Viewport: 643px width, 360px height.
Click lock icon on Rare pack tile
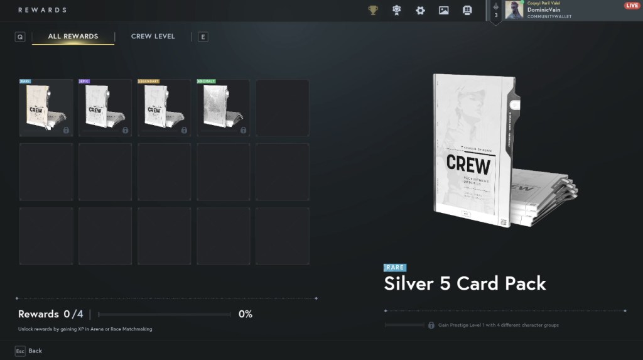point(66,130)
